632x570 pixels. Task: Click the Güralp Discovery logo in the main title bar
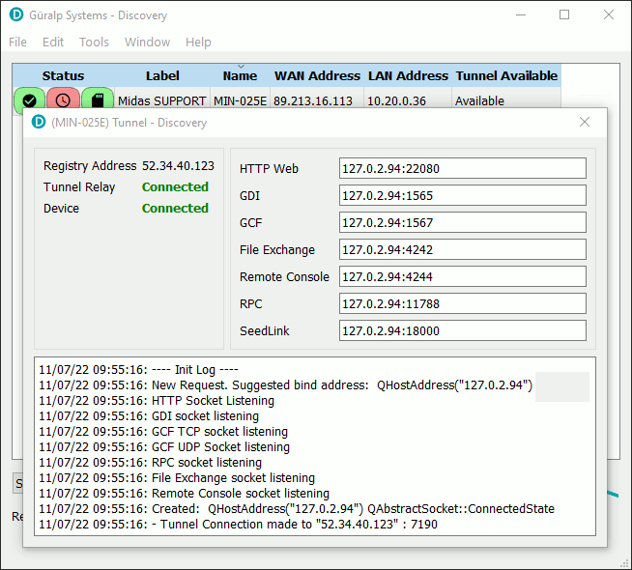pos(16,14)
